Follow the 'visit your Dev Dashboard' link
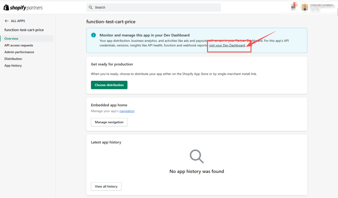 (227, 45)
